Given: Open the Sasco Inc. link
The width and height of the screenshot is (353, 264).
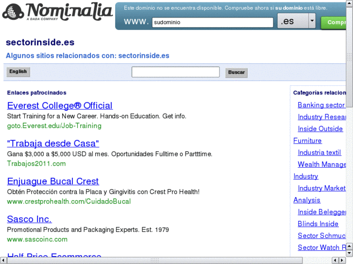Looking at the screenshot, I should (30, 219).
